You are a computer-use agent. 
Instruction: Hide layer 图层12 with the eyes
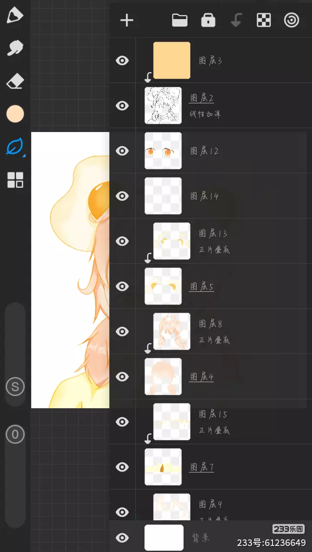coord(122,151)
